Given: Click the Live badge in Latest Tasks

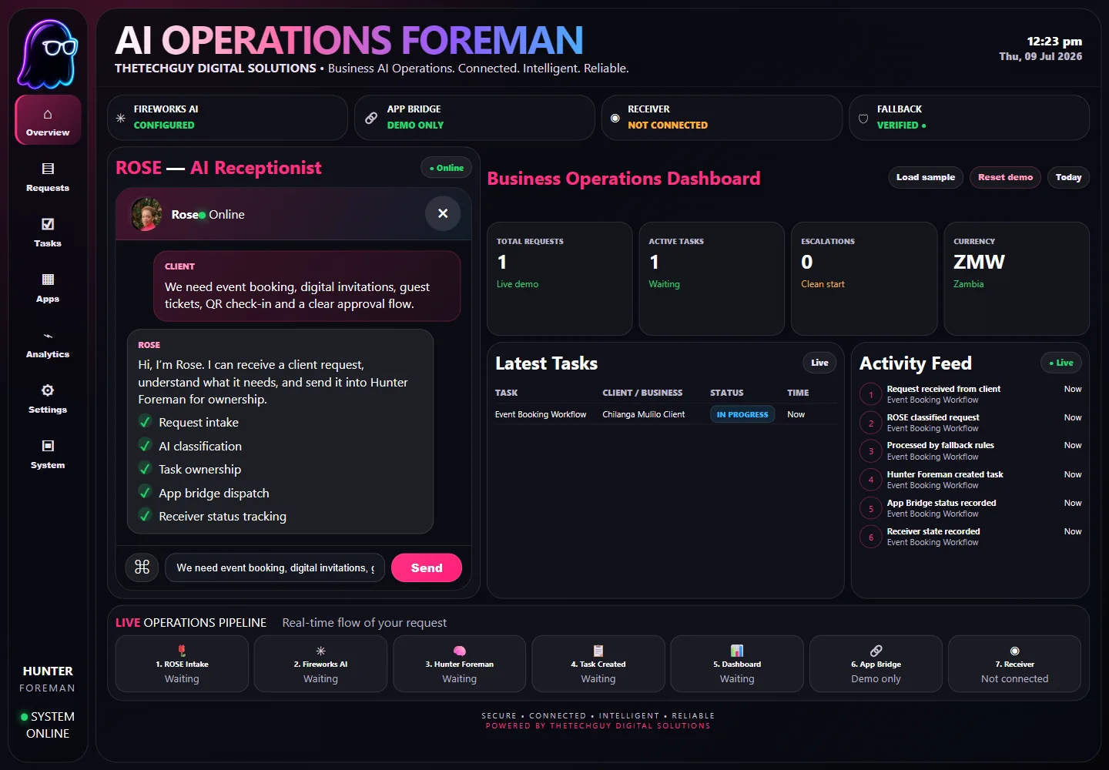Looking at the screenshot, I should pyautogui.click(x=819, y=363).
